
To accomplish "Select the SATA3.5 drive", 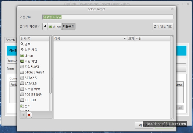I will [30, 83].
